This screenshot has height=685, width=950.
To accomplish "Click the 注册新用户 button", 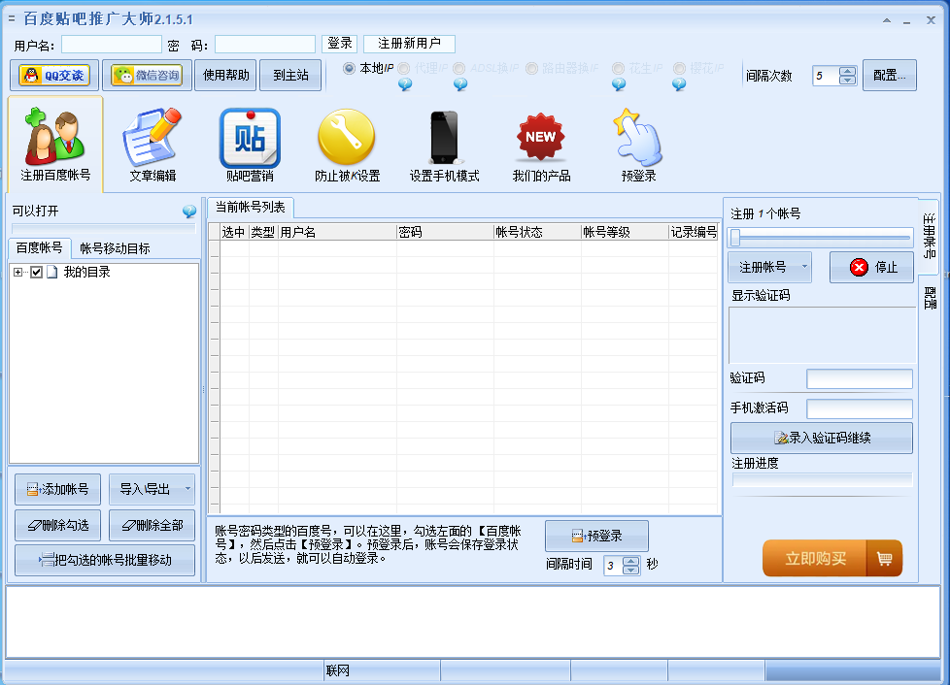I will [409, 44].
